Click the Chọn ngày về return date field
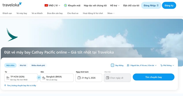183x96 pixels. point(117,78)
